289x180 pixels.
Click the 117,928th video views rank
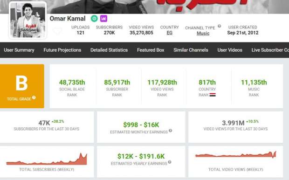[x=162, y=82]
